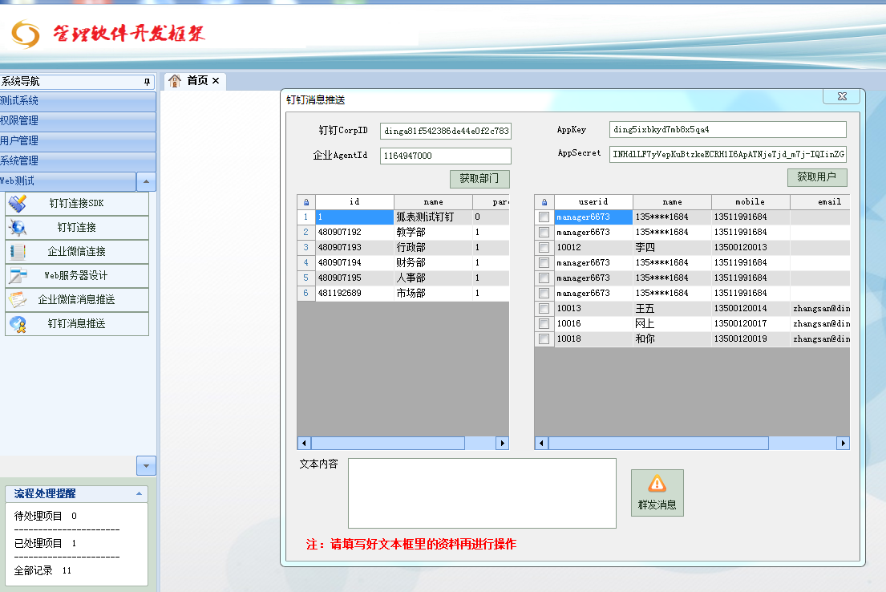
Task: Collapse the 流程处理提醒 panel
Action: click(x=139, y=494)
